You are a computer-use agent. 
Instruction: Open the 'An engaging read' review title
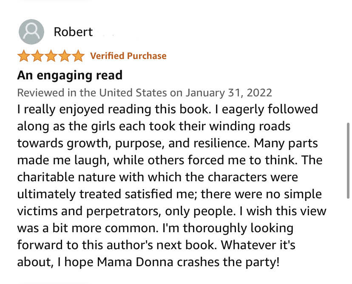click(x=70, y=75)
